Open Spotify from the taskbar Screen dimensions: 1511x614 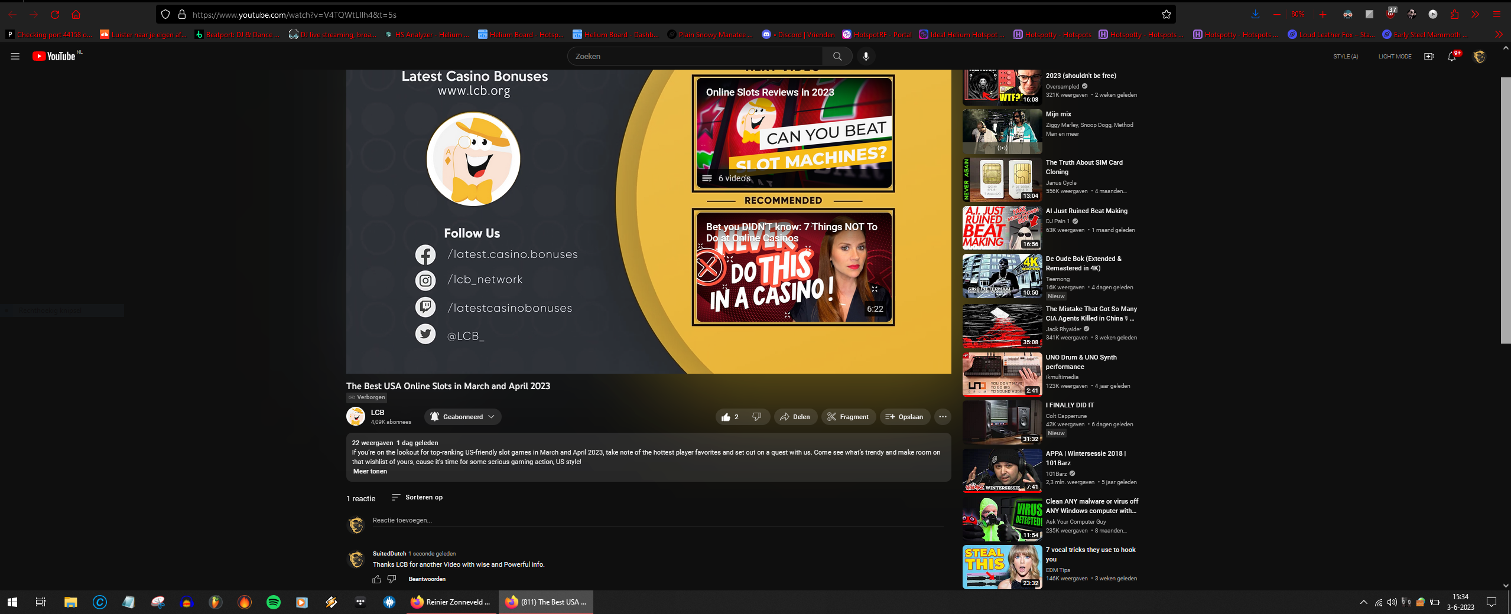tap(274, 602)
